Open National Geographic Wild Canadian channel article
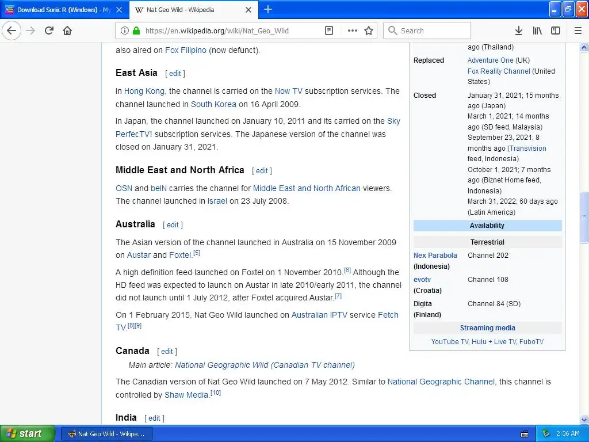 (x=265, y=365)
